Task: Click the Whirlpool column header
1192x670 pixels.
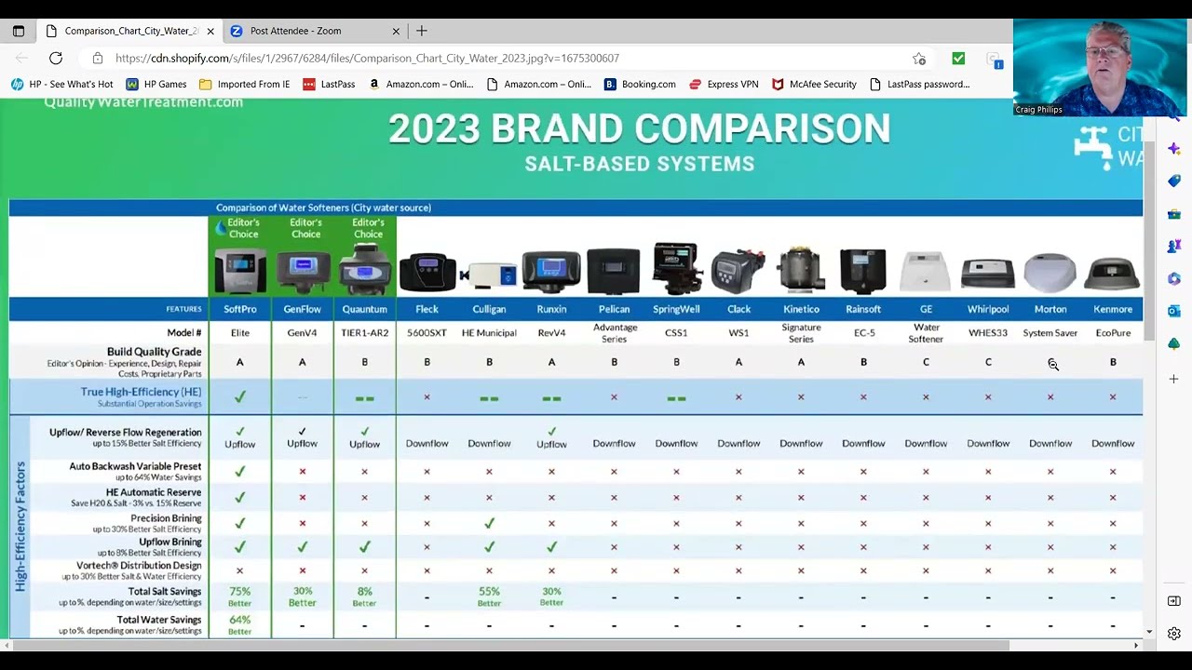Action: click(x=988, y=309)
